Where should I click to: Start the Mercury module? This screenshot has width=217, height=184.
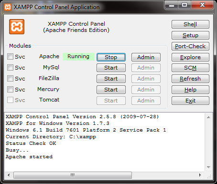click(111, 90)
